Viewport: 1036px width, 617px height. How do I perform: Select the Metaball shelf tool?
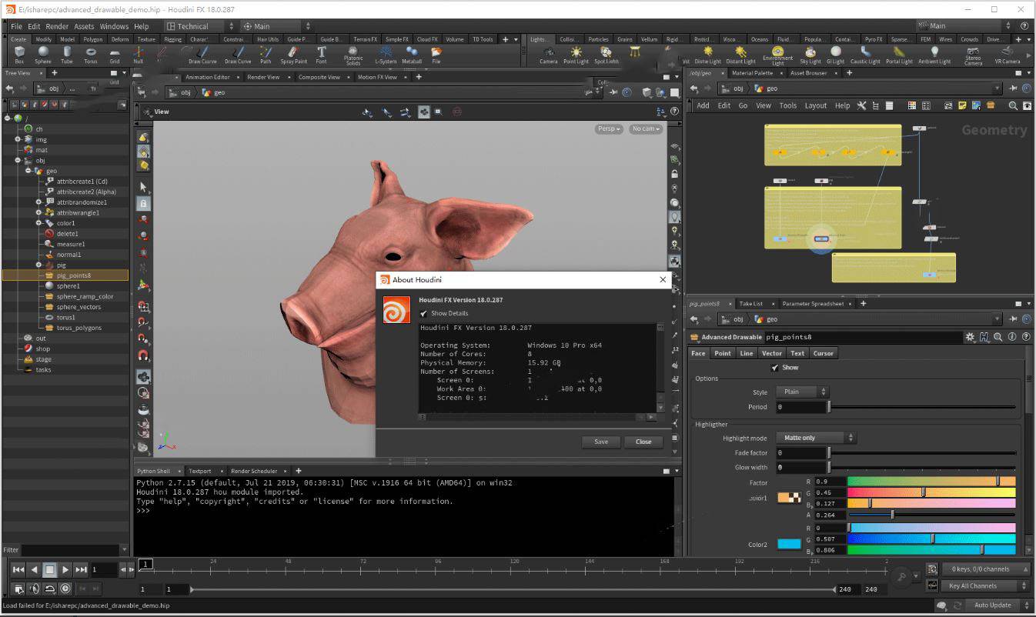click(412, 55)
